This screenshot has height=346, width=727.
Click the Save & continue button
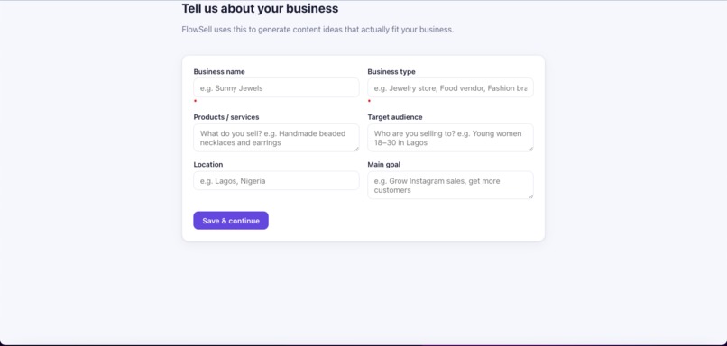coord(231,221)
